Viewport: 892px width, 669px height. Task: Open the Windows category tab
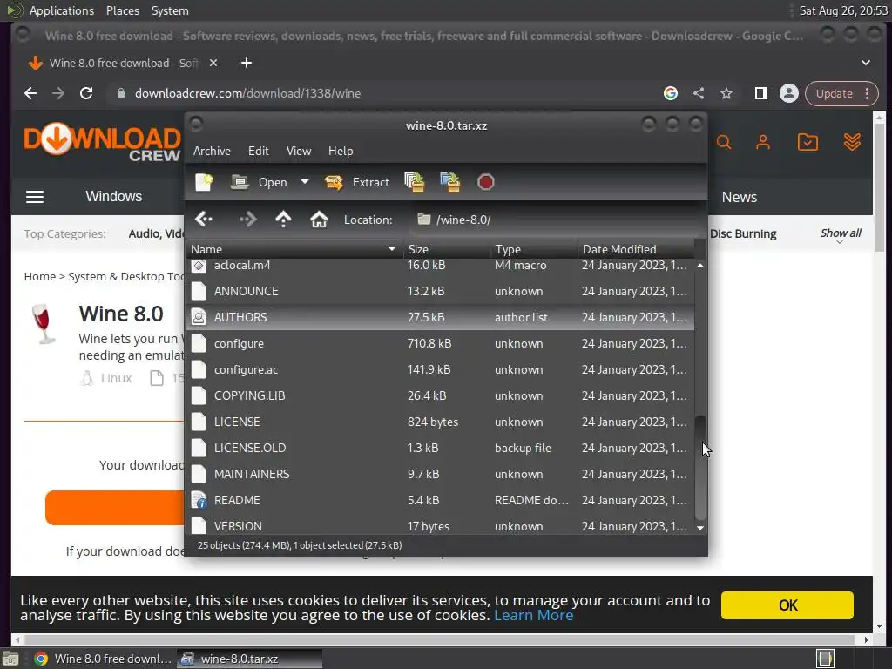pos(114,196)
